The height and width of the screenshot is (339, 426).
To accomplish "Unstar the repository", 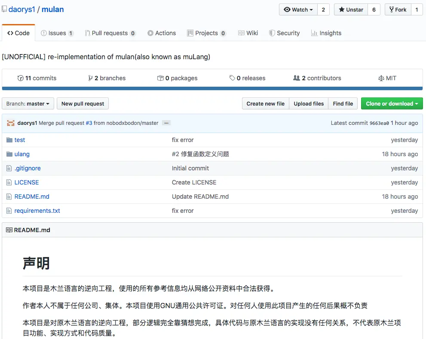I will point(351,10).
